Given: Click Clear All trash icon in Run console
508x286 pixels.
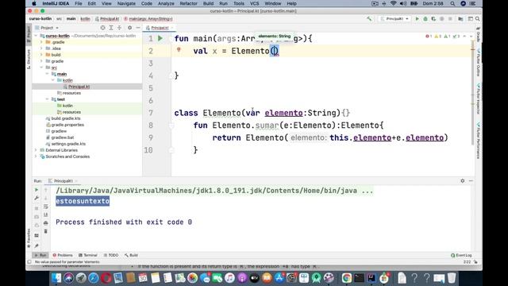Looking at the screenshot, I should (x=46, y=231).
